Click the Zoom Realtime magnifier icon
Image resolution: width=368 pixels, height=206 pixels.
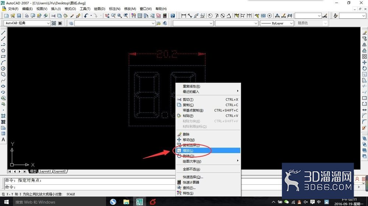coord(113,16)
